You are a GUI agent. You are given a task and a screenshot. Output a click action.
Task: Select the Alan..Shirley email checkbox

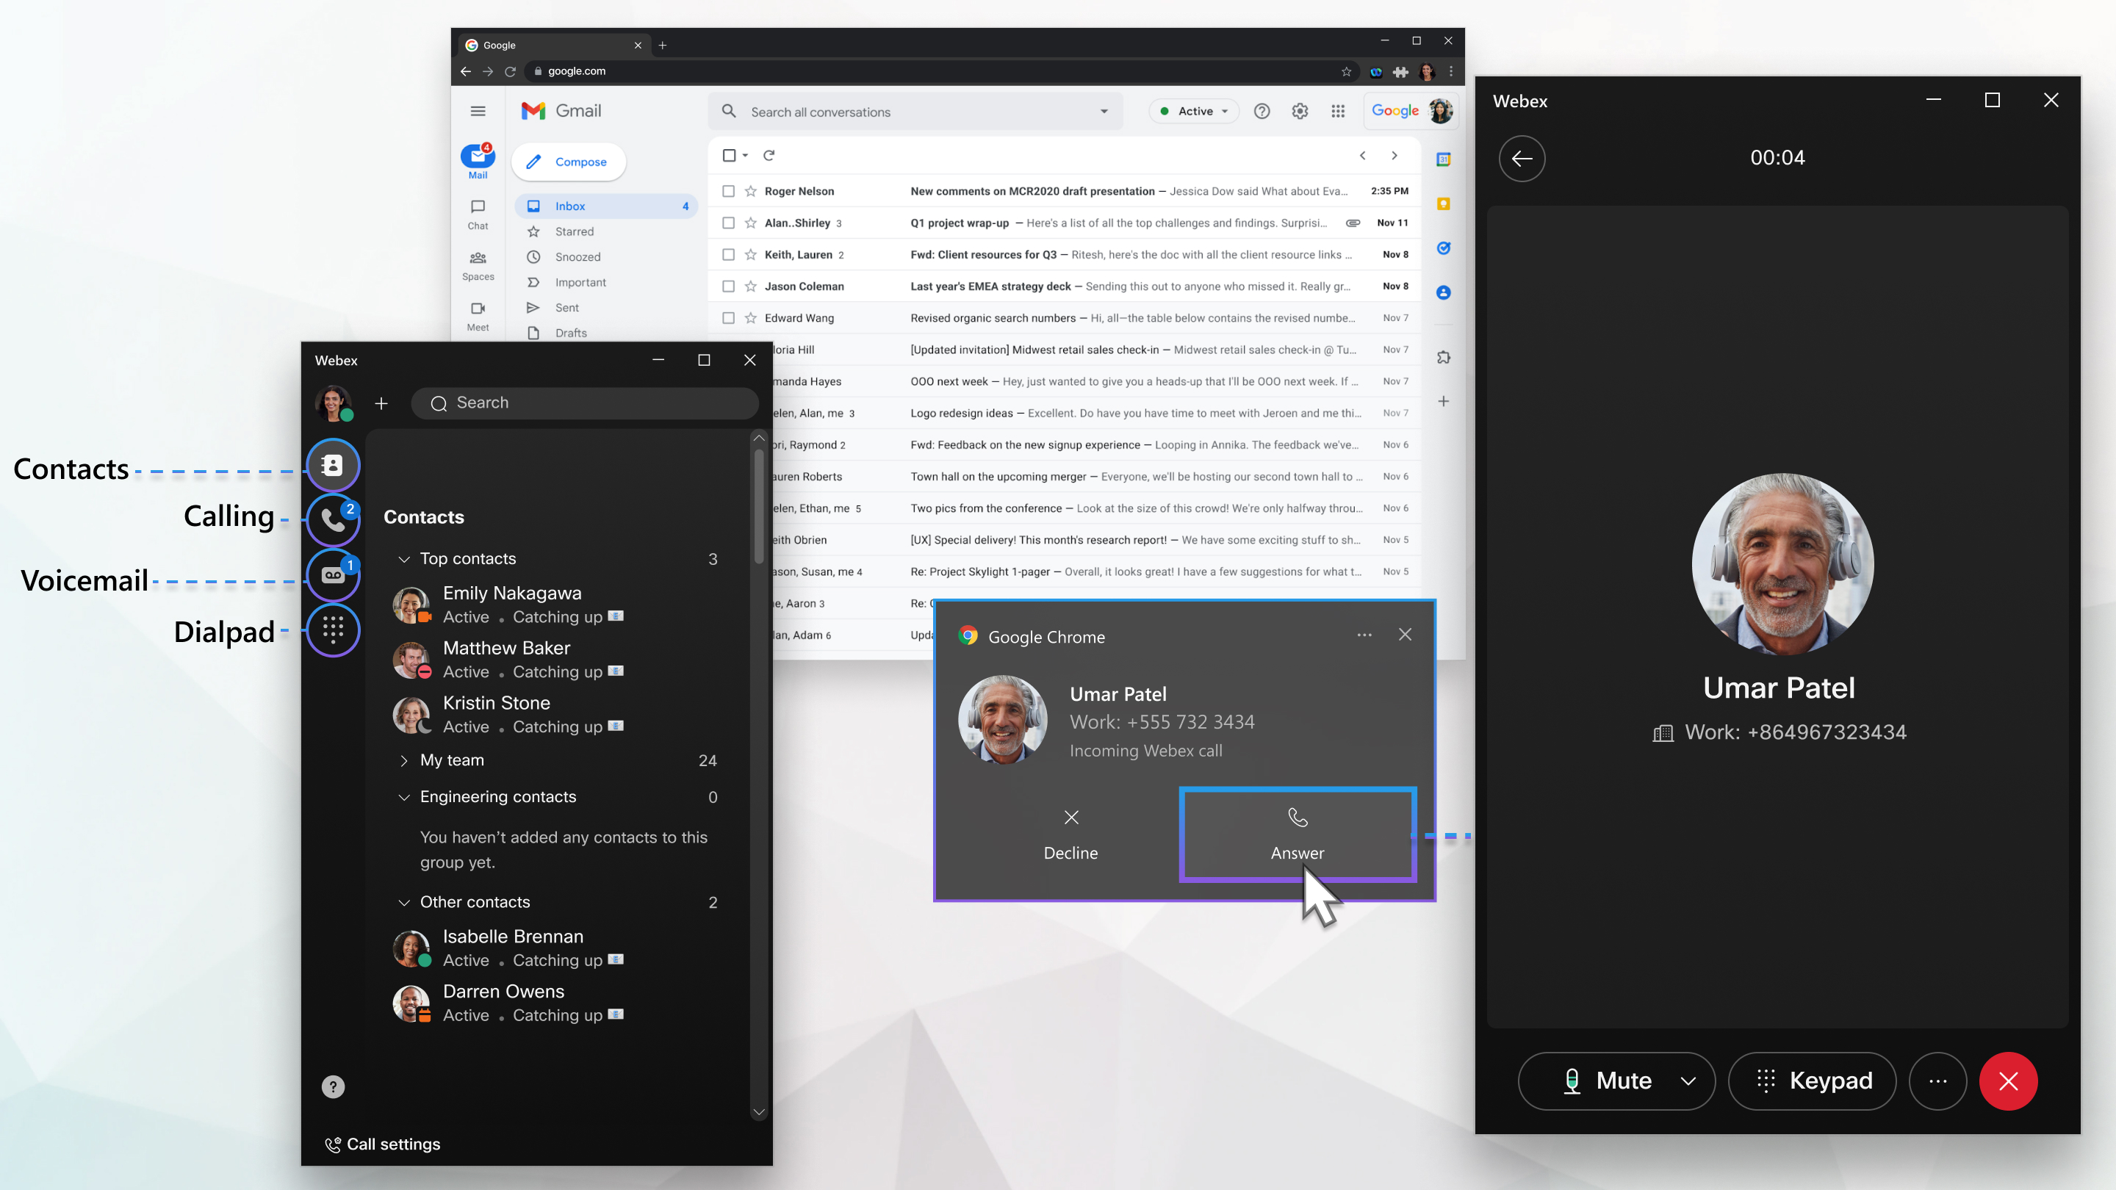pyautogui.click(x=728, y=223)
